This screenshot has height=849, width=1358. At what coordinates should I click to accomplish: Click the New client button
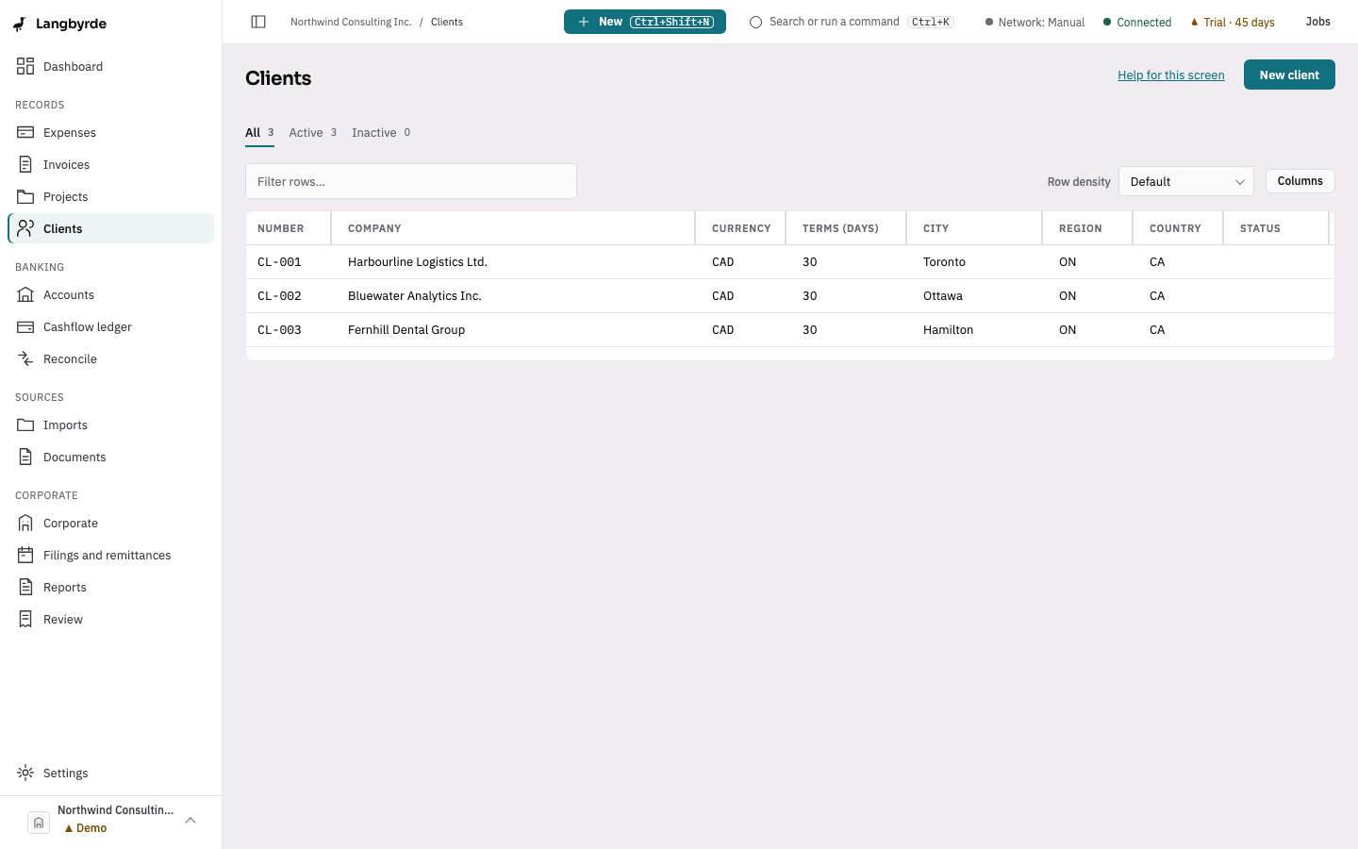click(1289, 75)
